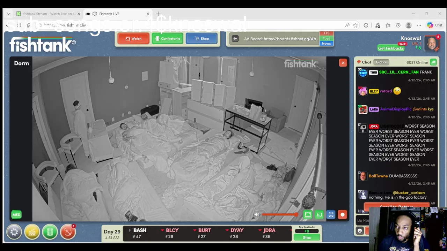
Task: Add this page to favorites star
Action: tap(356, 25)
